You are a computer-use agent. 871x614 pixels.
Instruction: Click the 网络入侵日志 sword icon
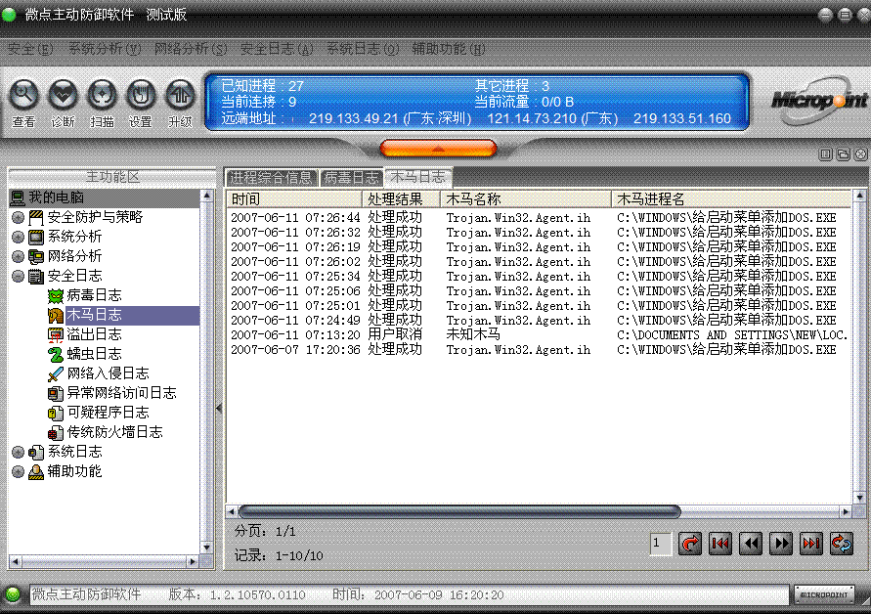tap(56, 373)
